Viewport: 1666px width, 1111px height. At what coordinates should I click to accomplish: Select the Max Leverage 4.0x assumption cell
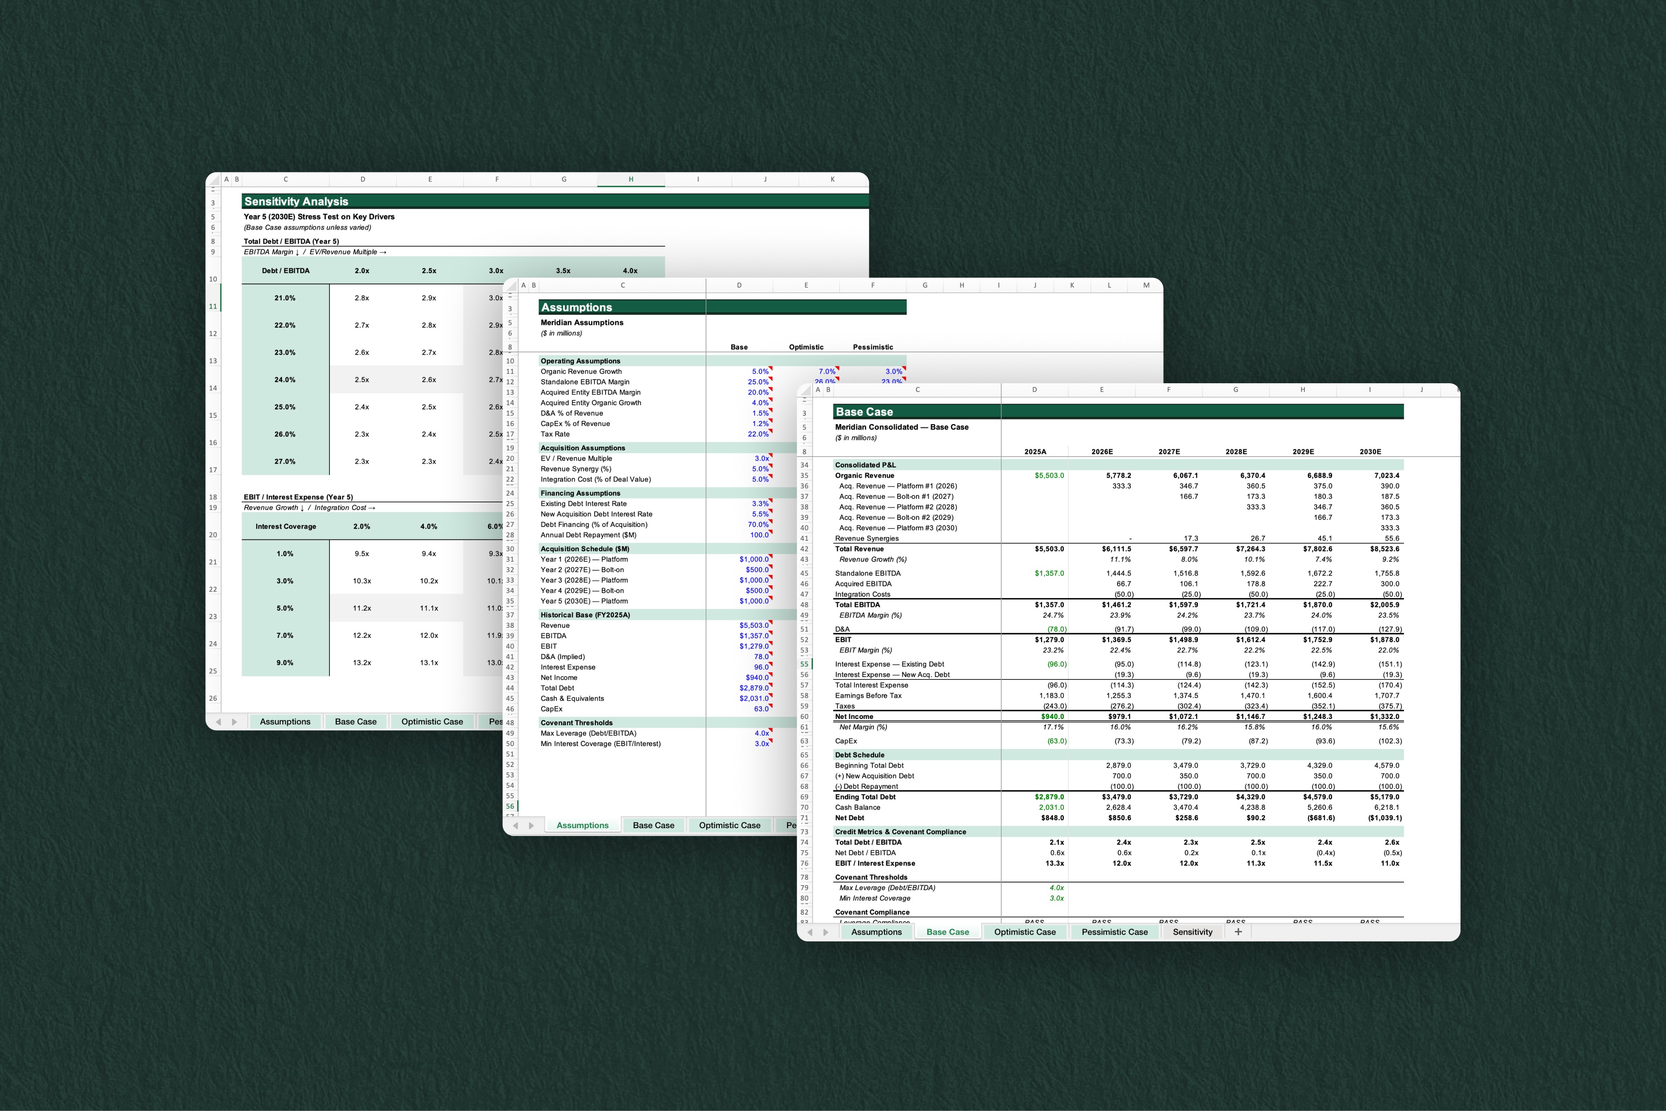pos(761,733)
